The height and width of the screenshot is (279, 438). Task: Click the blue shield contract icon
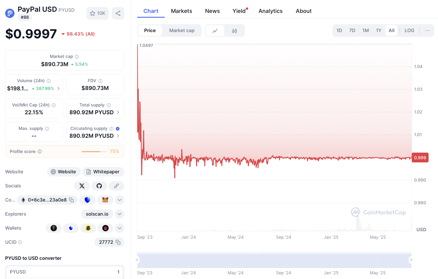[87, 200]
